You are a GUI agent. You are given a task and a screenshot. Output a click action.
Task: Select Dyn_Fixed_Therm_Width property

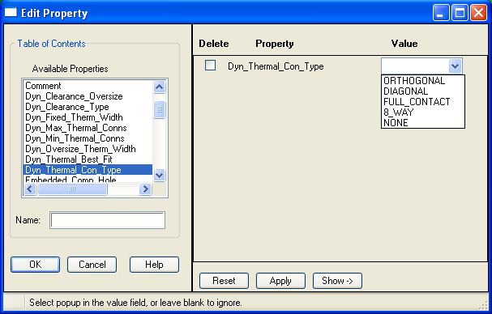pos(88,117)
